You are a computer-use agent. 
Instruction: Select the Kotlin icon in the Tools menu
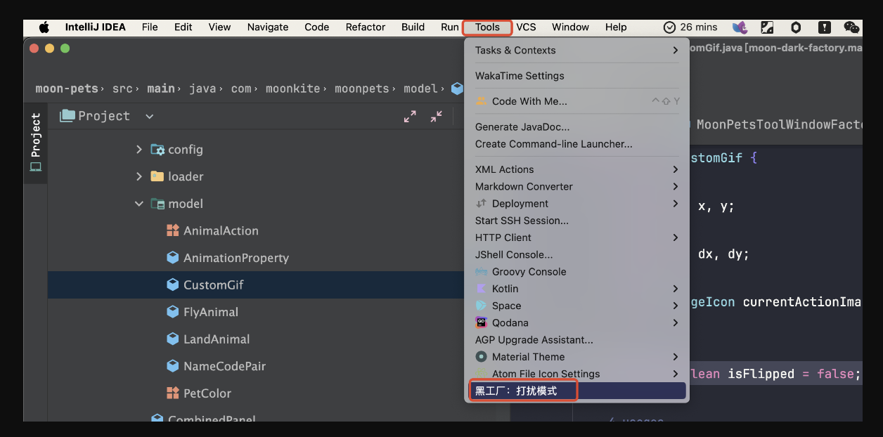pos(481,288)
